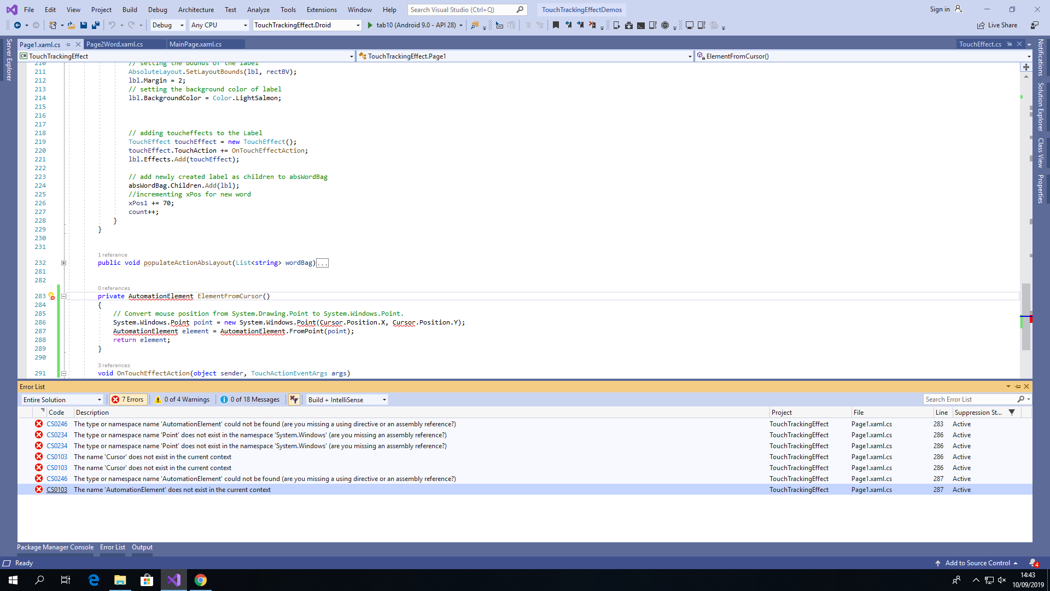Go to the previous bookmark
Screen dimensions: 1050x591
point(568,25)
